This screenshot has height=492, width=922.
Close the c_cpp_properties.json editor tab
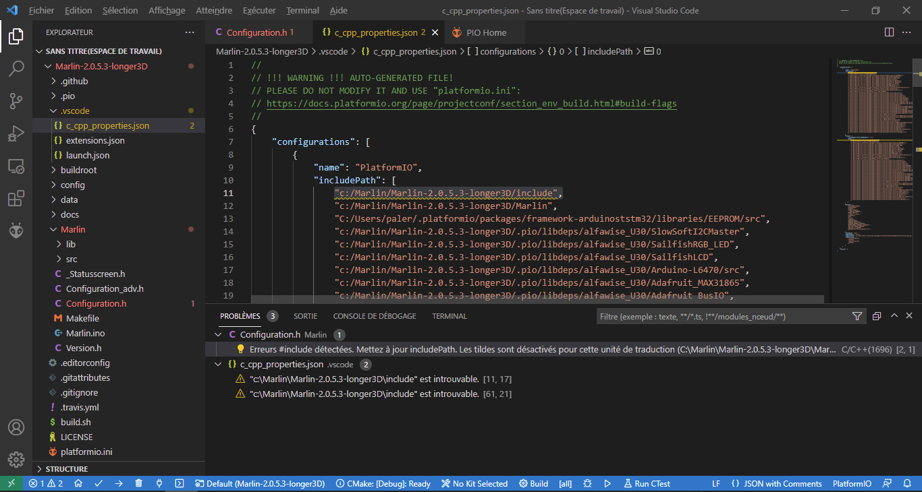point(435,32)
